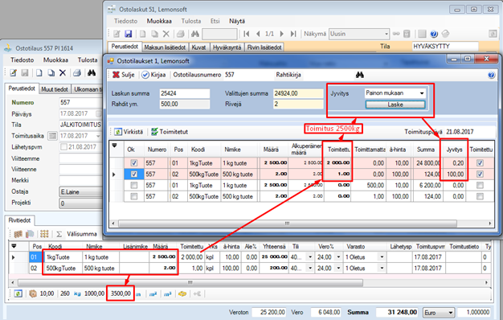The image size is (503, 320).
Task: Click delete X icon in Ostotilaus toolbar
Action: click(63, 73)
